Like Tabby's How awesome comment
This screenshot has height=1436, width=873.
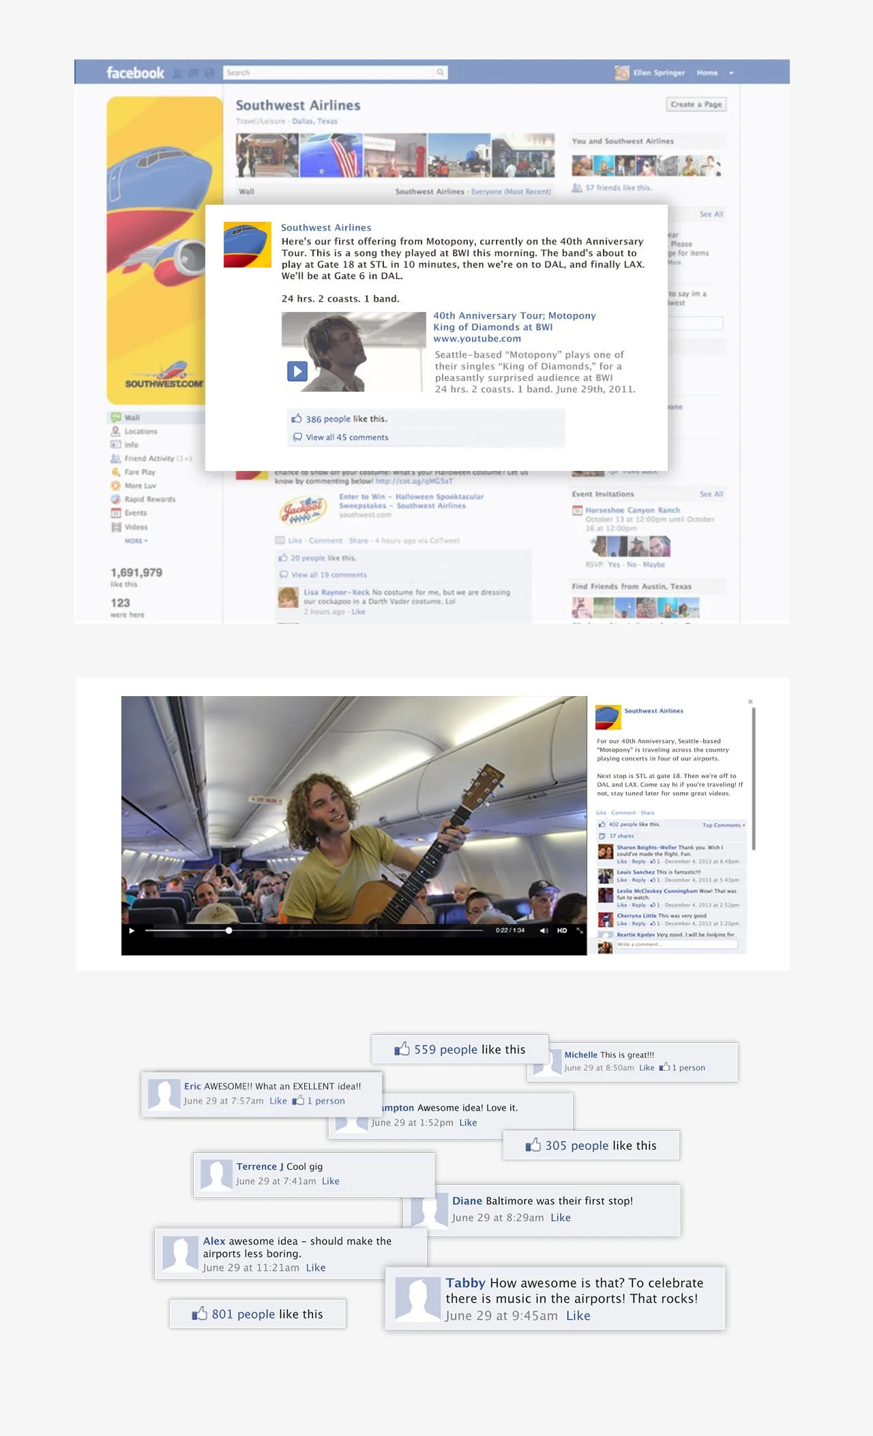[578, 1316]
